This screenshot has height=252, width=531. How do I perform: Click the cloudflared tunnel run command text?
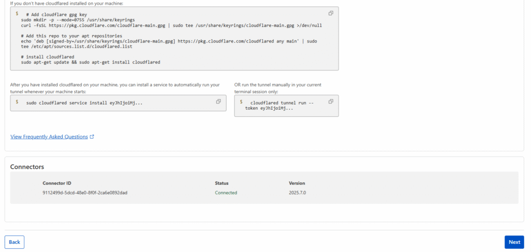tap(280, 106)
